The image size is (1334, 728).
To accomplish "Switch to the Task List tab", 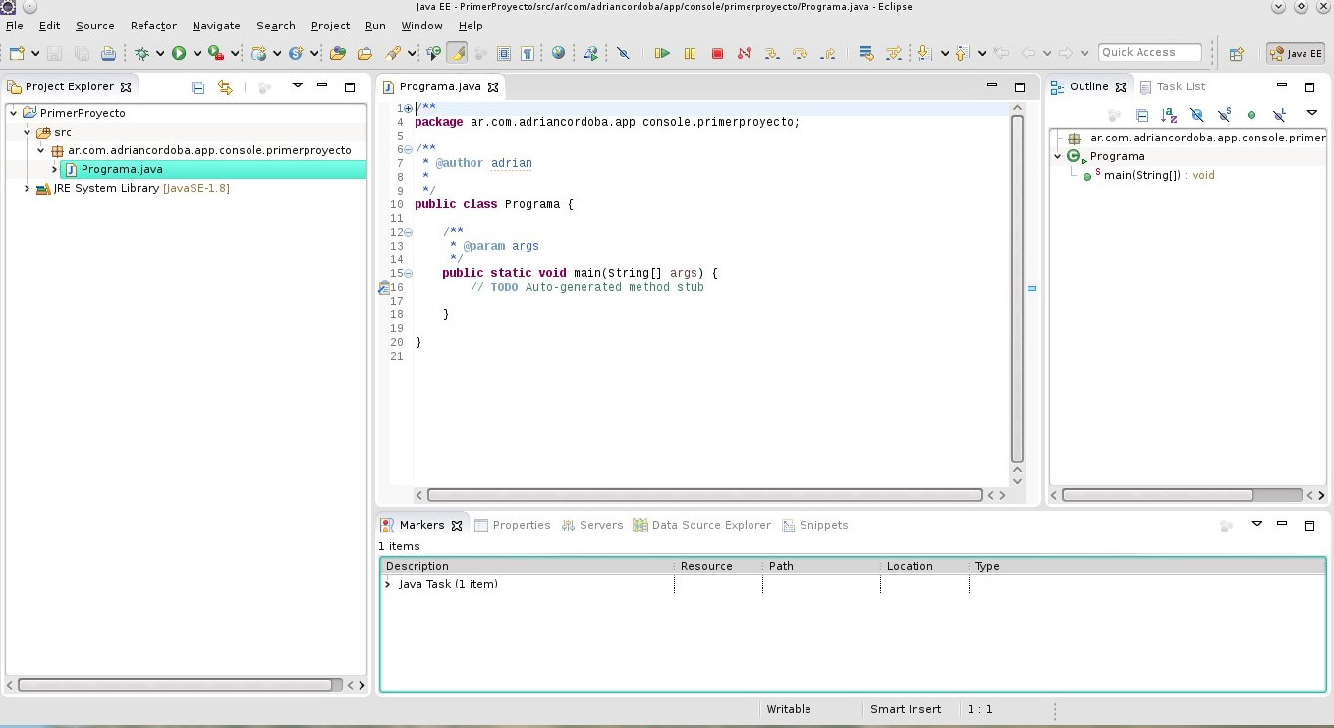I will pos(1172,86).
